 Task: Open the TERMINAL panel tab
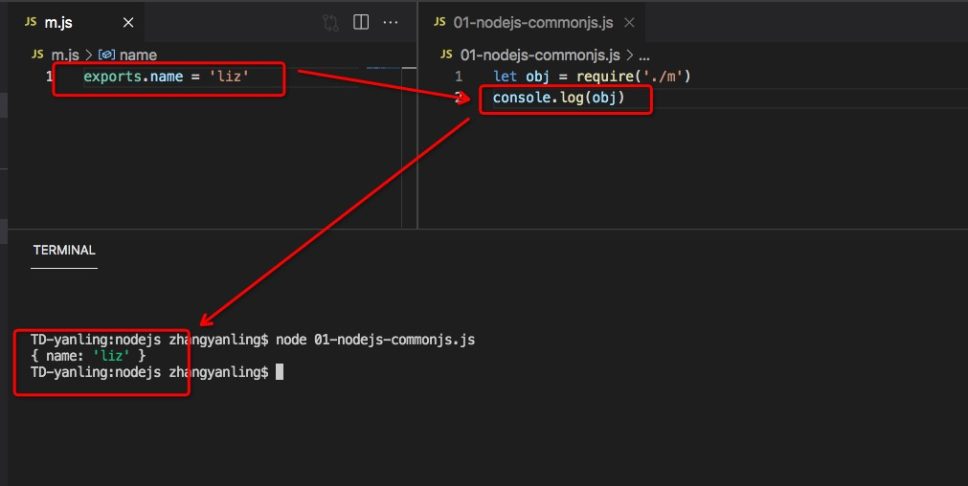click(x=64, y=250)
